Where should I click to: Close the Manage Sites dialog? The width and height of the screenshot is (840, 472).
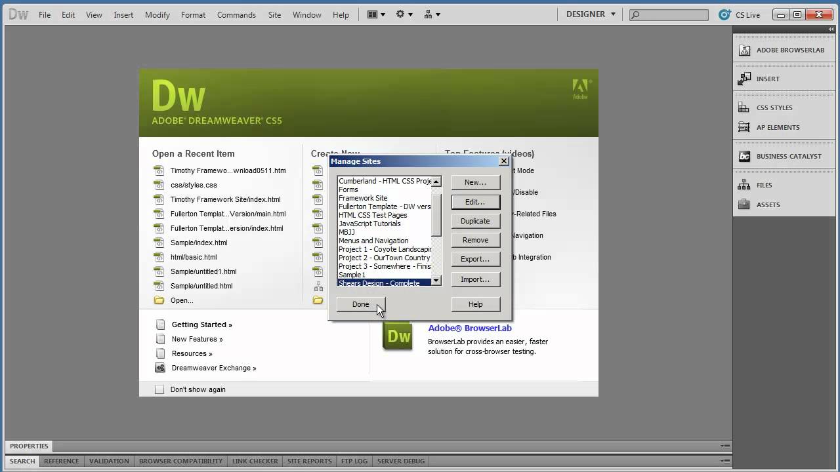click(x=504, y=161)
